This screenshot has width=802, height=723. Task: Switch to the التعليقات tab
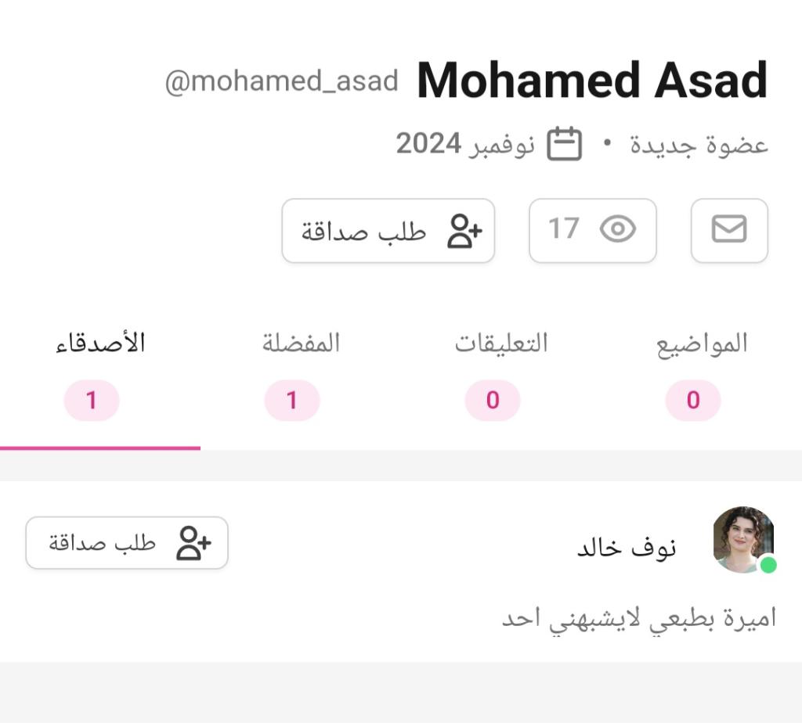[501, 344]
